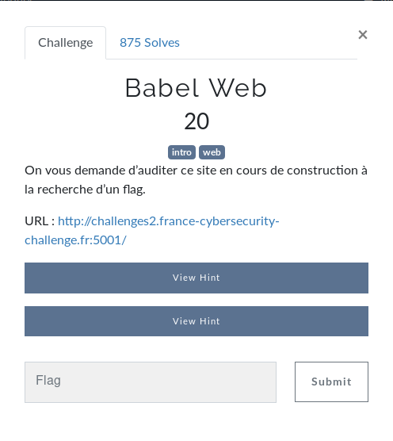Screen dimensions: 393x441
Task: Click the 20 points value
Action: point(196,121)
